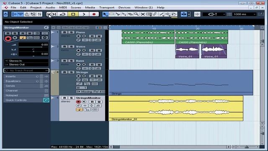The image size is (268, 151).
Task: Select the Mute X tool
Action: [143, 14]
